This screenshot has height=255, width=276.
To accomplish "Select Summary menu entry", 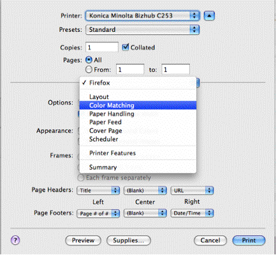I will click(138, 167).
